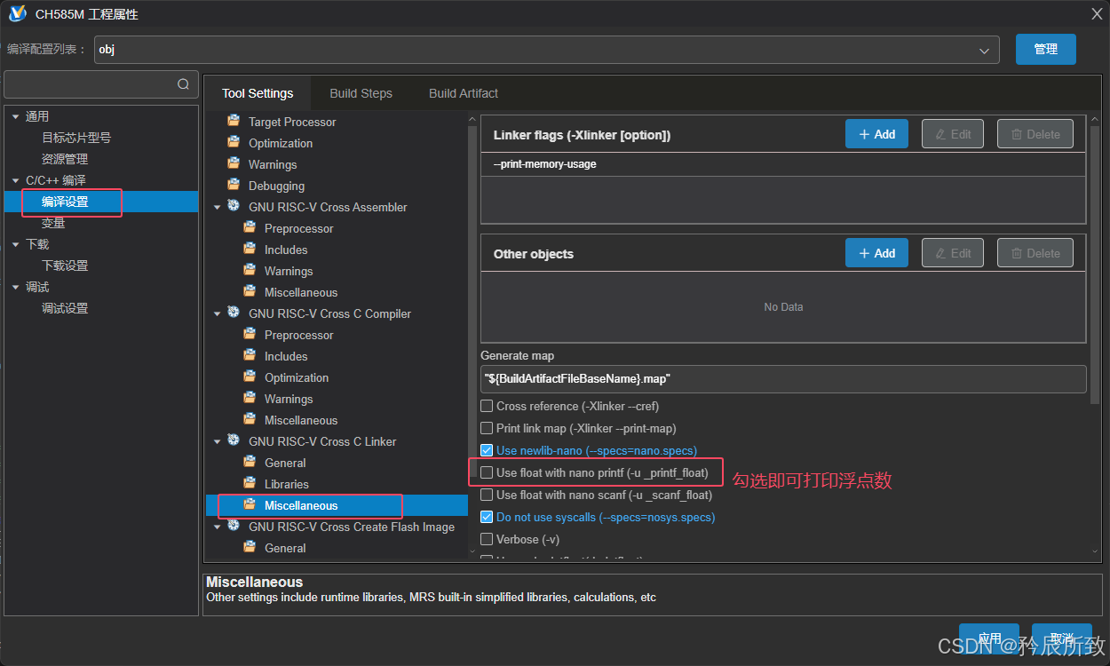Click the Debugging settings icon
This screenshot has width=1110, height=666.
(x=234, y=185)
